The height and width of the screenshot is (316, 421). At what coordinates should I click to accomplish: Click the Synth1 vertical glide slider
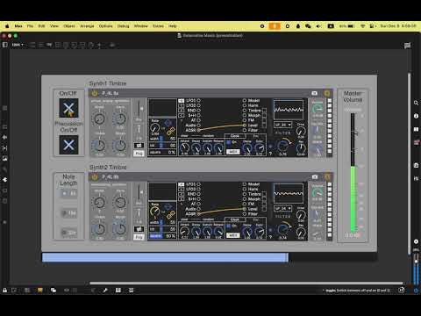pos(139,109)
